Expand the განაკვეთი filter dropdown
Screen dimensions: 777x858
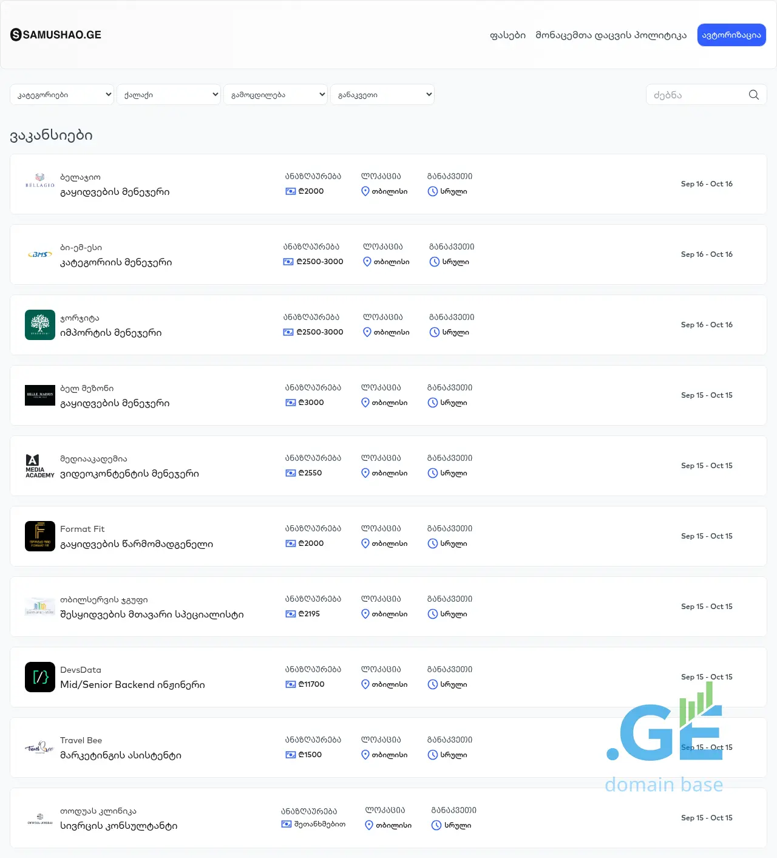point(382,95)
